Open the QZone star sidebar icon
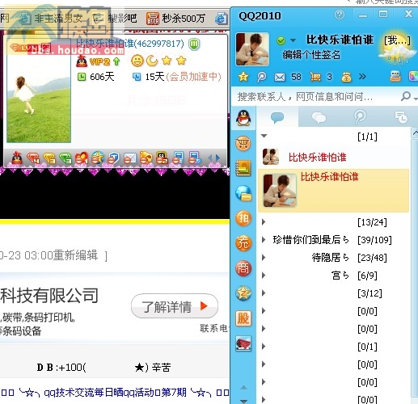 pos(243,293)
